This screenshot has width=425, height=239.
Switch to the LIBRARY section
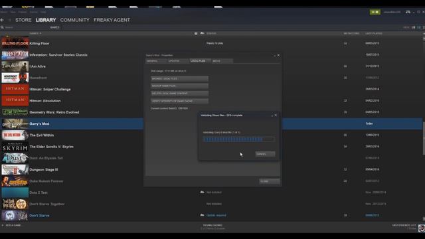tap(46, 20)
